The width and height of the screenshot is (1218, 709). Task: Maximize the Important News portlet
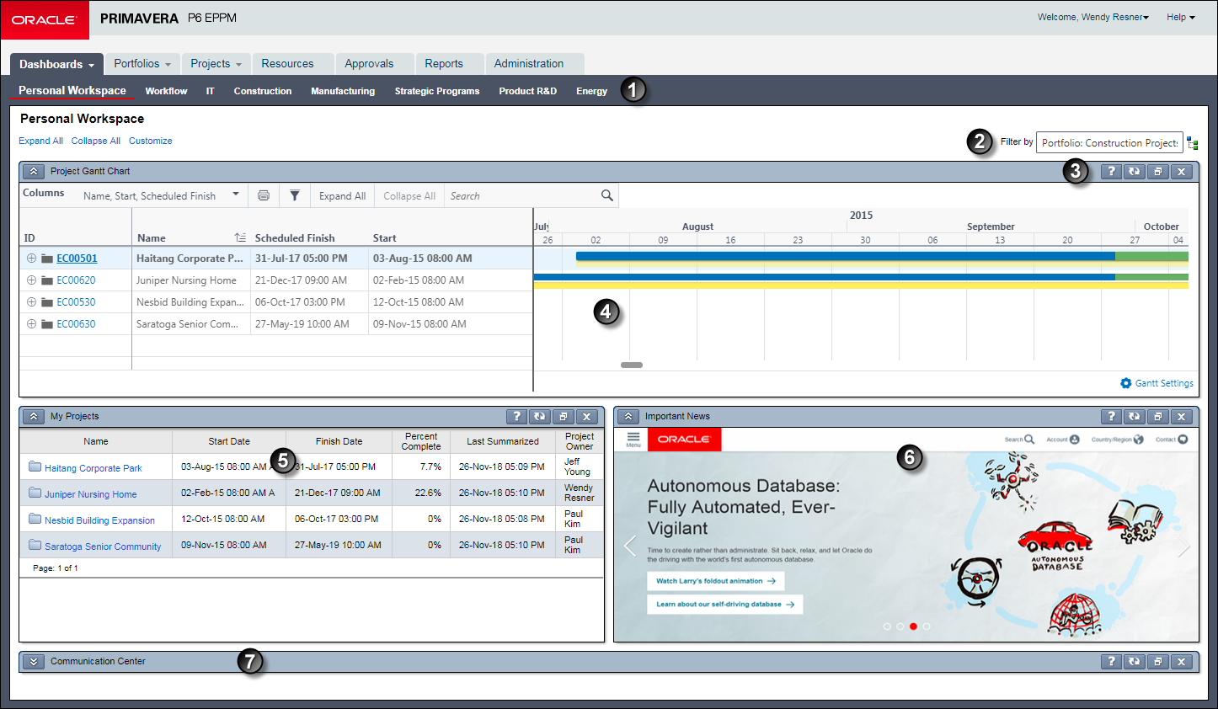[1158, 417]
